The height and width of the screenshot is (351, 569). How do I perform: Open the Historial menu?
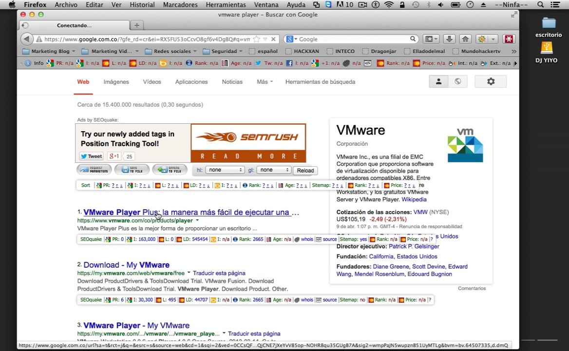[x=142, y=5]
